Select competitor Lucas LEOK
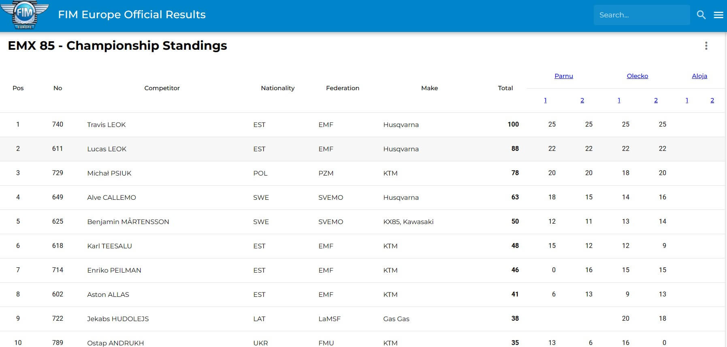Screen dimensions: 727x347 click(107, 149)
